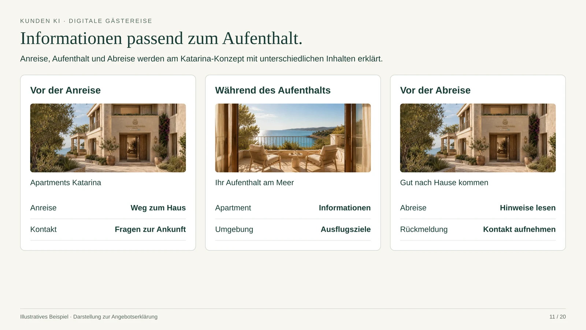Viewport: 586px width, 330px height.
Task: Select the Während des Aufenthalts heading
Action: [273, 90]
